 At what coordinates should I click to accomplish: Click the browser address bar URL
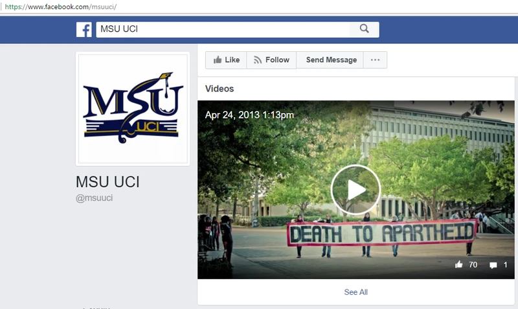(61, 6)
